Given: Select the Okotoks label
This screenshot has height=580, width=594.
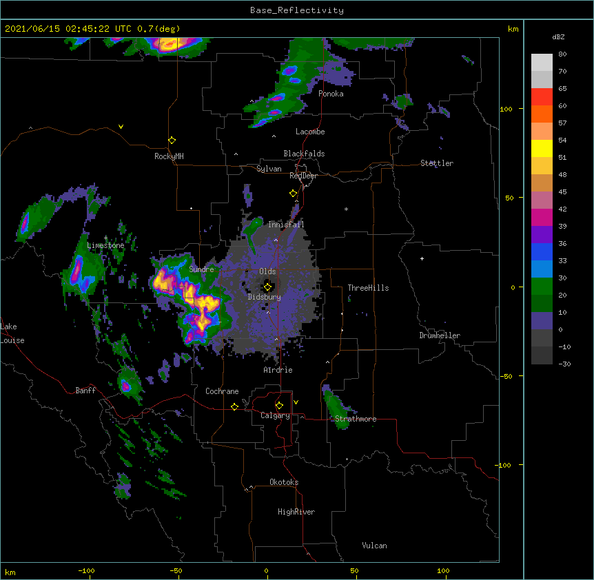Looking at the screenshot, I should point(284,482).
